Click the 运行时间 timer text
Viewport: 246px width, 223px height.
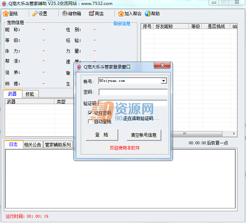pos(27,216)
